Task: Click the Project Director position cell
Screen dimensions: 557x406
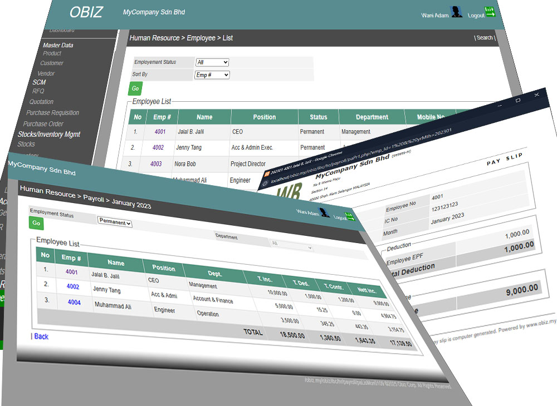Action: pyautogui.click(x=248, y=164)
